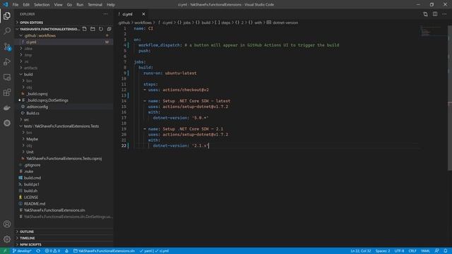Open the Explorer view in activity bar
452x254 pixels.
pyautogui.click(x=7, y=16)
